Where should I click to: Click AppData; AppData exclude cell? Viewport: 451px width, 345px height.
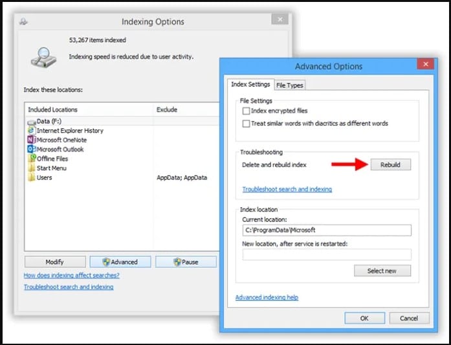click(x=182, y=177)
